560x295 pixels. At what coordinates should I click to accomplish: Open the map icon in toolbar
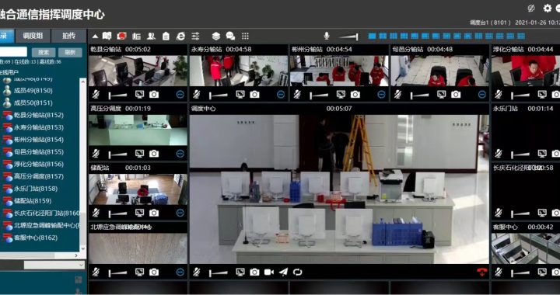[107, 36]
